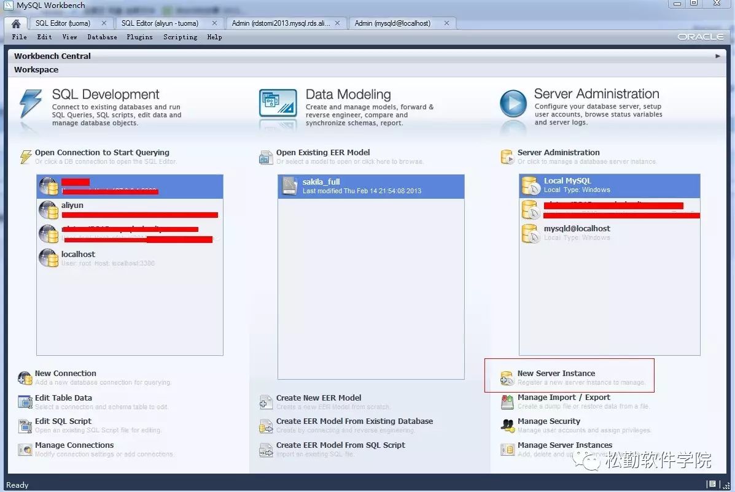The height and width of the screenshot is (492, 735).
Task: Open the View menu
Action: (x=69, y=37)
